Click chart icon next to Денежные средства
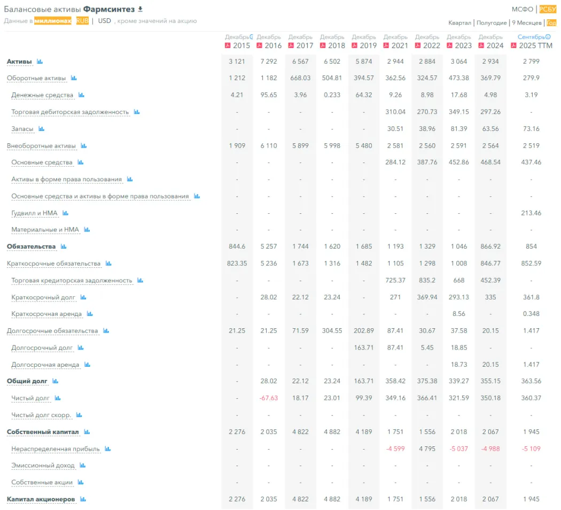The image size is (561, 510). [x=81, y=95]
